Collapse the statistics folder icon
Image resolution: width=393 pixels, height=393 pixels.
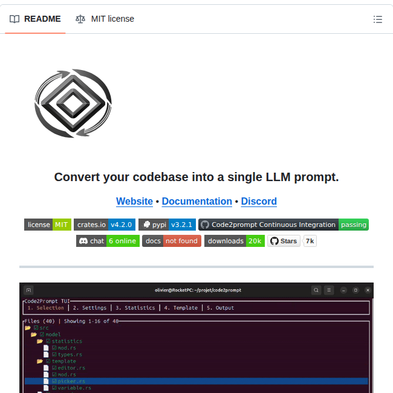point(40,341)
